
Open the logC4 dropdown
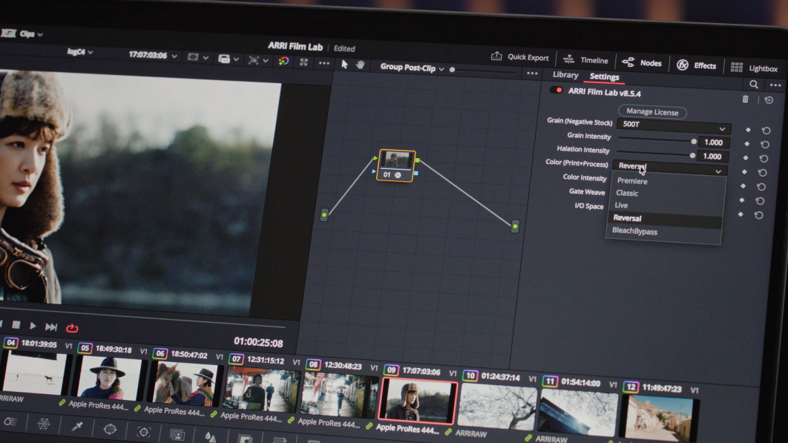79,52
